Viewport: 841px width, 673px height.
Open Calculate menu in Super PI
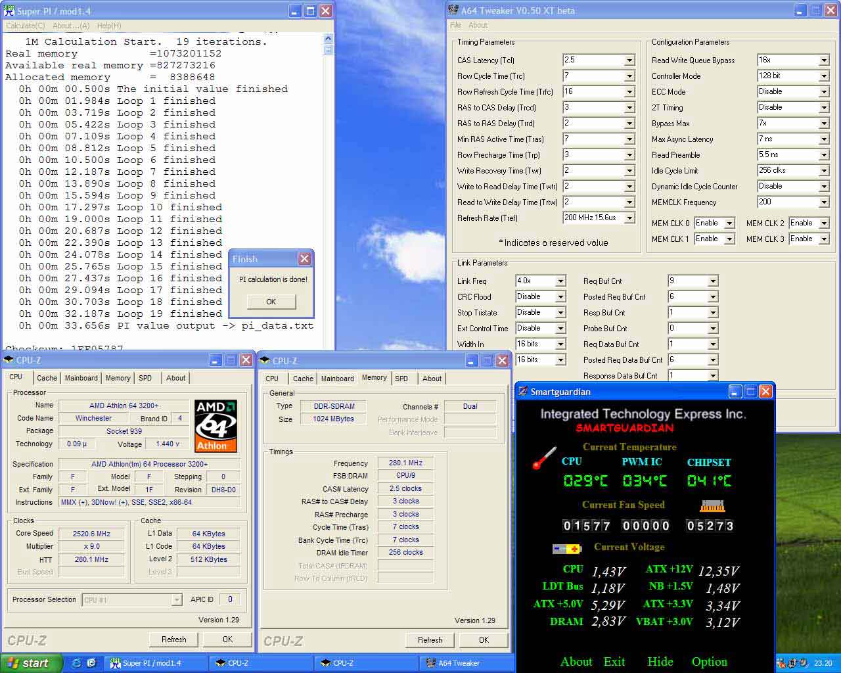[x=26, y=26]
